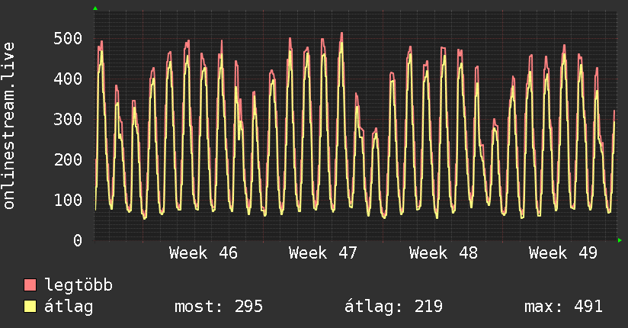Image resolution: width=628 pixels, height=328 pixels.
Task: Click the green arrow at x-axis end
Action: 620,240
